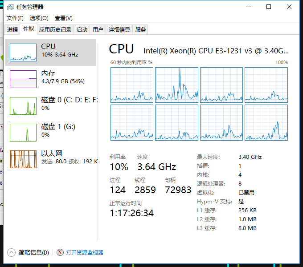This screenshot has height=267, width=303.
Task: Select the 以太网 Ethernet graph thumbnail
Action: (23, 159)
